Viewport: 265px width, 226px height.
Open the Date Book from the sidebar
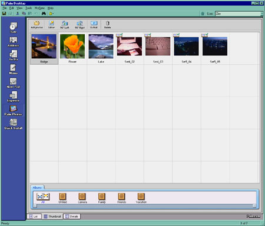tap(13, 28)
